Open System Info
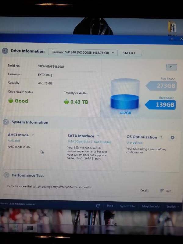 point(127,206)
